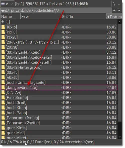
Task: Sort by the Name column header
Action: (x=10, y=17)
